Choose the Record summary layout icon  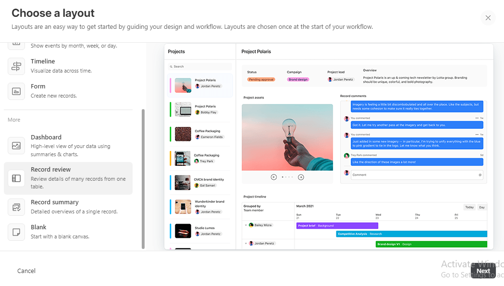(16, 206)
